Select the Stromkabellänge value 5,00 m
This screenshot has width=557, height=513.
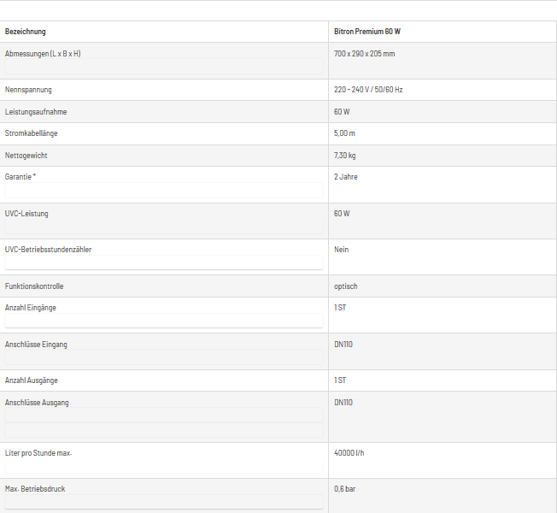[344, 133]
